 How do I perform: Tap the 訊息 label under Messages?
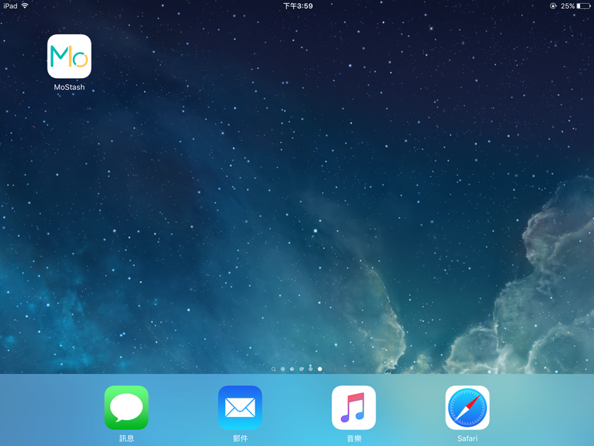tap(126, 439)
